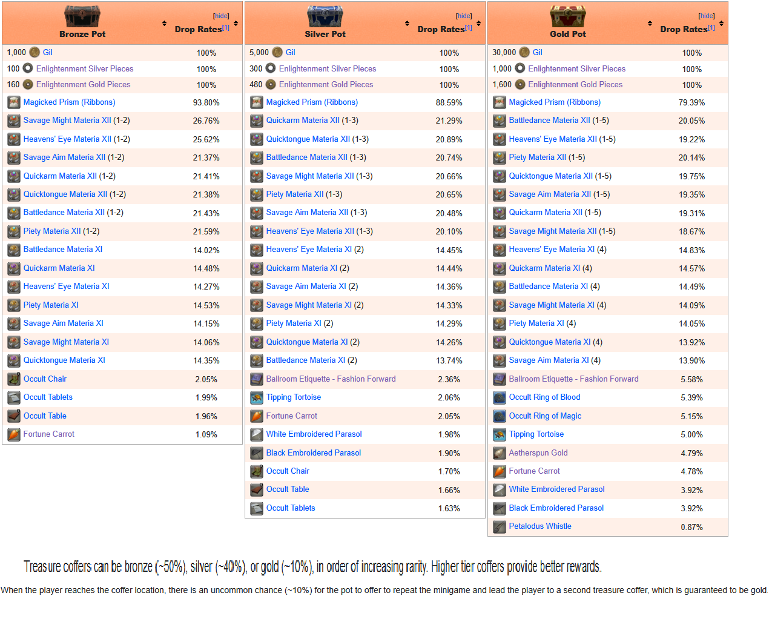Click the Bronze Pot chest icon
The width and height of the screenshot is (772, 630).
[x=82, y=16]
